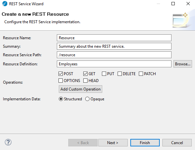Enable the PUT operation checkbox
Image resolution: width=195 pixels, height=150 pixels.
point(104,74)
